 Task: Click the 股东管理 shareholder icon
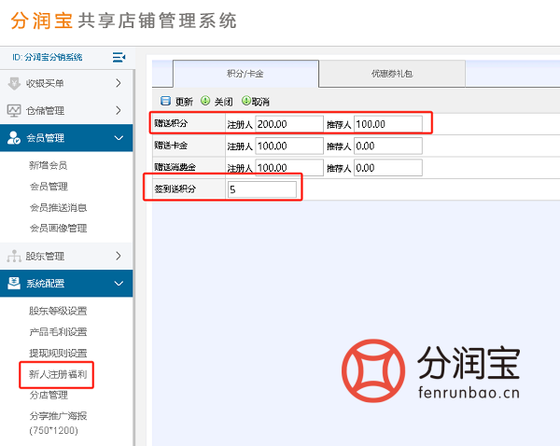(14, 256)
